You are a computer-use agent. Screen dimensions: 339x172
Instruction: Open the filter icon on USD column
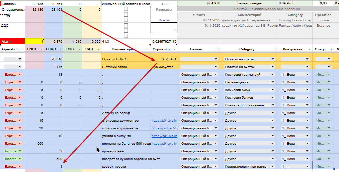[x=79, y=49]
